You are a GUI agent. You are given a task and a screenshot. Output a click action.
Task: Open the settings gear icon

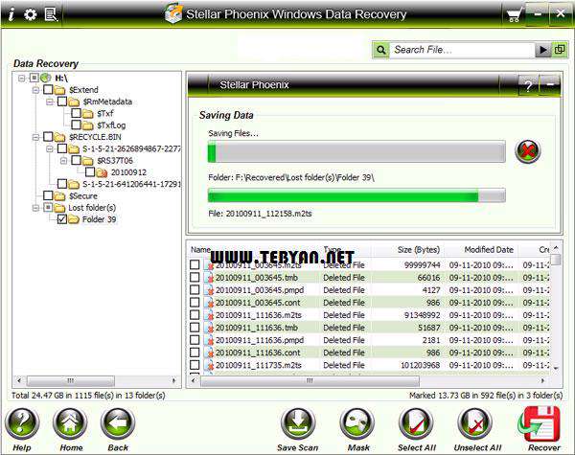click(x=30, y=14)
